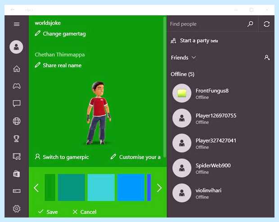
Task: Click Switch to gamerpic
Action: point(66,157)
